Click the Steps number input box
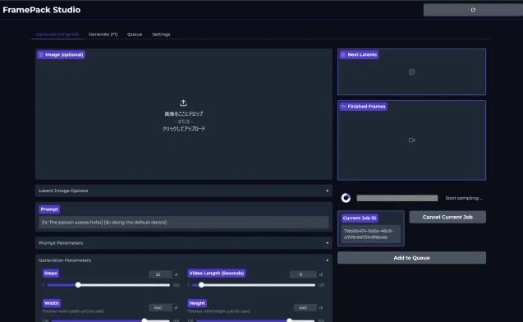 (x=160, y=274)
